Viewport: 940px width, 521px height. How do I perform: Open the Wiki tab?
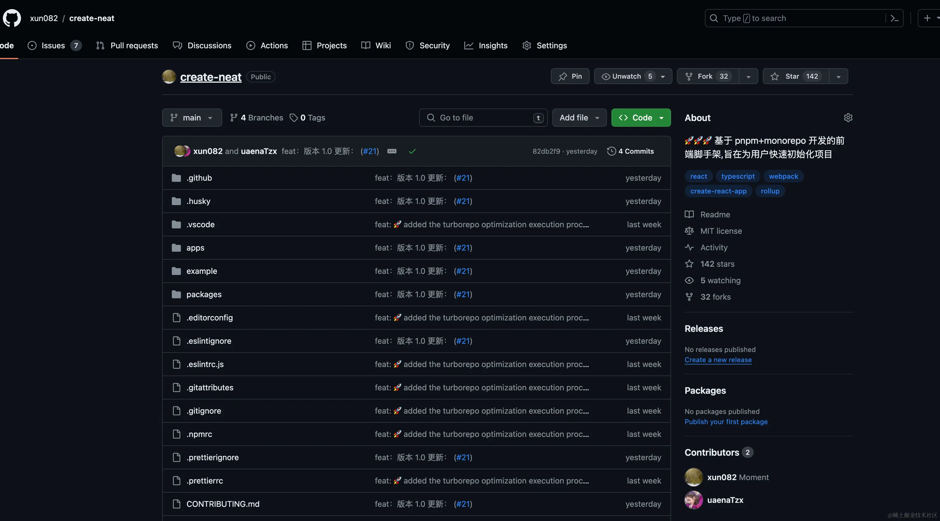(376, 45)
